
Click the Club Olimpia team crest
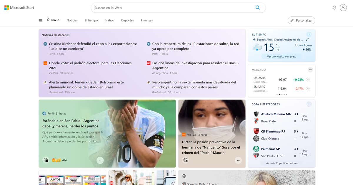[256, 139]
